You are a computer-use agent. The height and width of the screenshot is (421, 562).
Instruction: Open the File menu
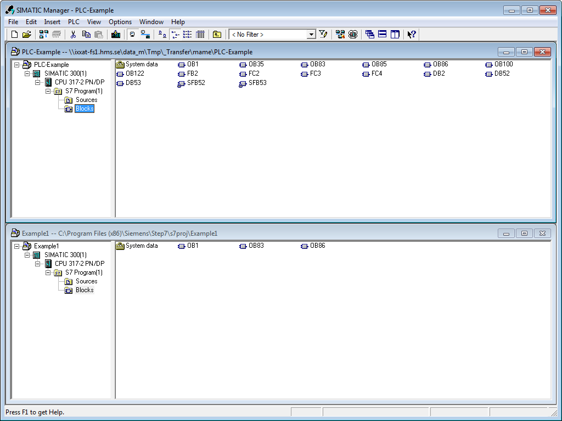pyautogui.click(x=13, y=22)
